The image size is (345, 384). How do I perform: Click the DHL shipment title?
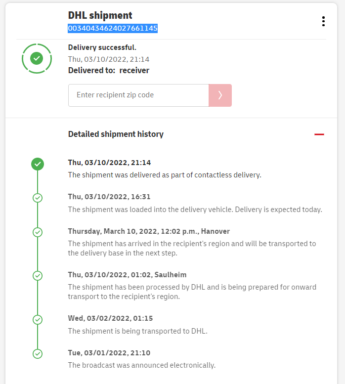click(x=100, y=16)
